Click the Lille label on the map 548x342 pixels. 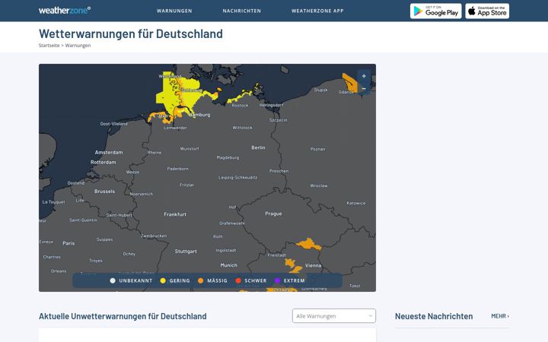pos(81,201)
